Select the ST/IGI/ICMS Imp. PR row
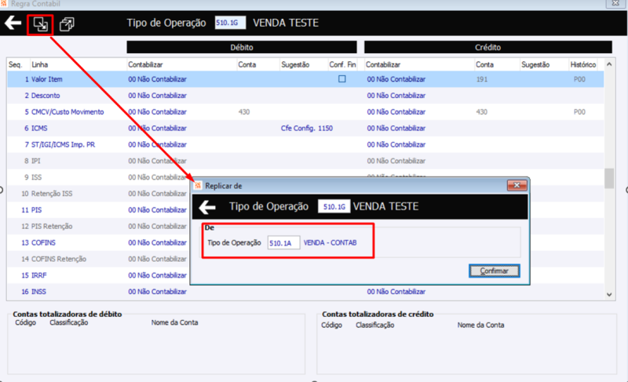This screenshot has height=382, width=628. [x=305, y=145]
